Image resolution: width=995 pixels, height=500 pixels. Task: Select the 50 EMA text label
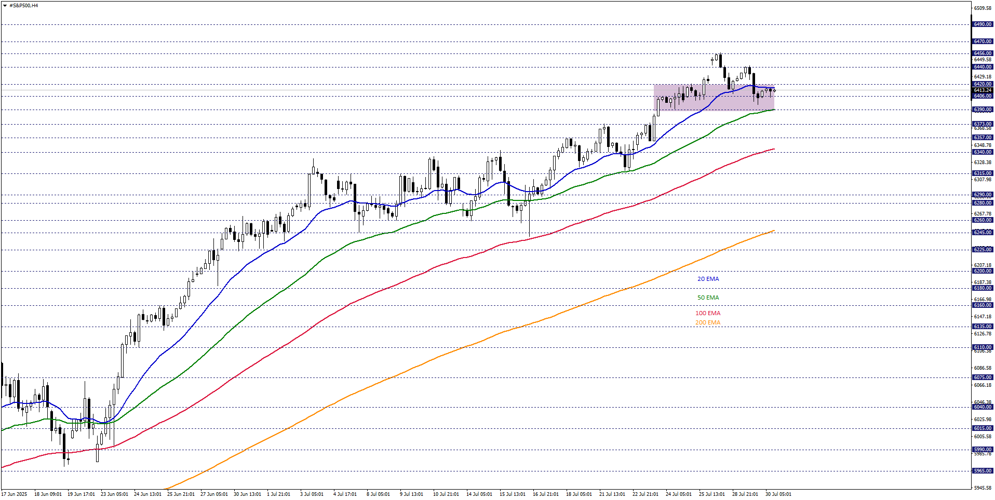coord(708,298)
